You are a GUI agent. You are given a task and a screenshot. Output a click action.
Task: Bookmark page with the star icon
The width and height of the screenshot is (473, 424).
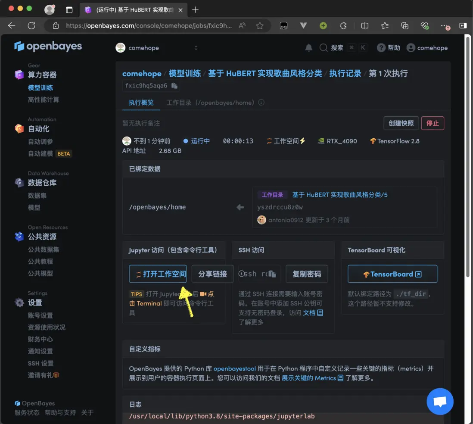click(x=260, y=26)
